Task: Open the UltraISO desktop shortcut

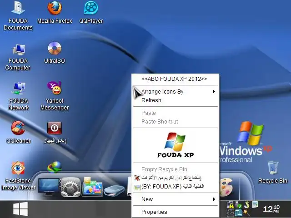Action: (x=55, y=53)
